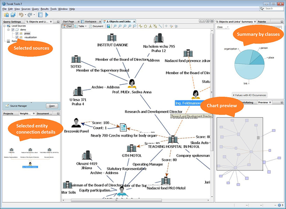Image resolution: width=286 pixels, height=209 pixels.
Task: Apply the orthogonal layout icon
Action: pos(141,26)
